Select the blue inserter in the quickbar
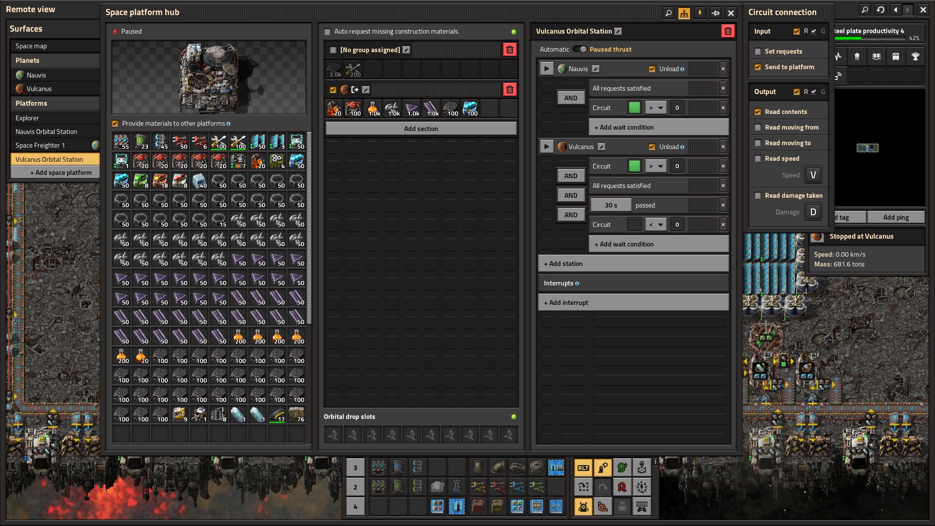 point(517,487)
